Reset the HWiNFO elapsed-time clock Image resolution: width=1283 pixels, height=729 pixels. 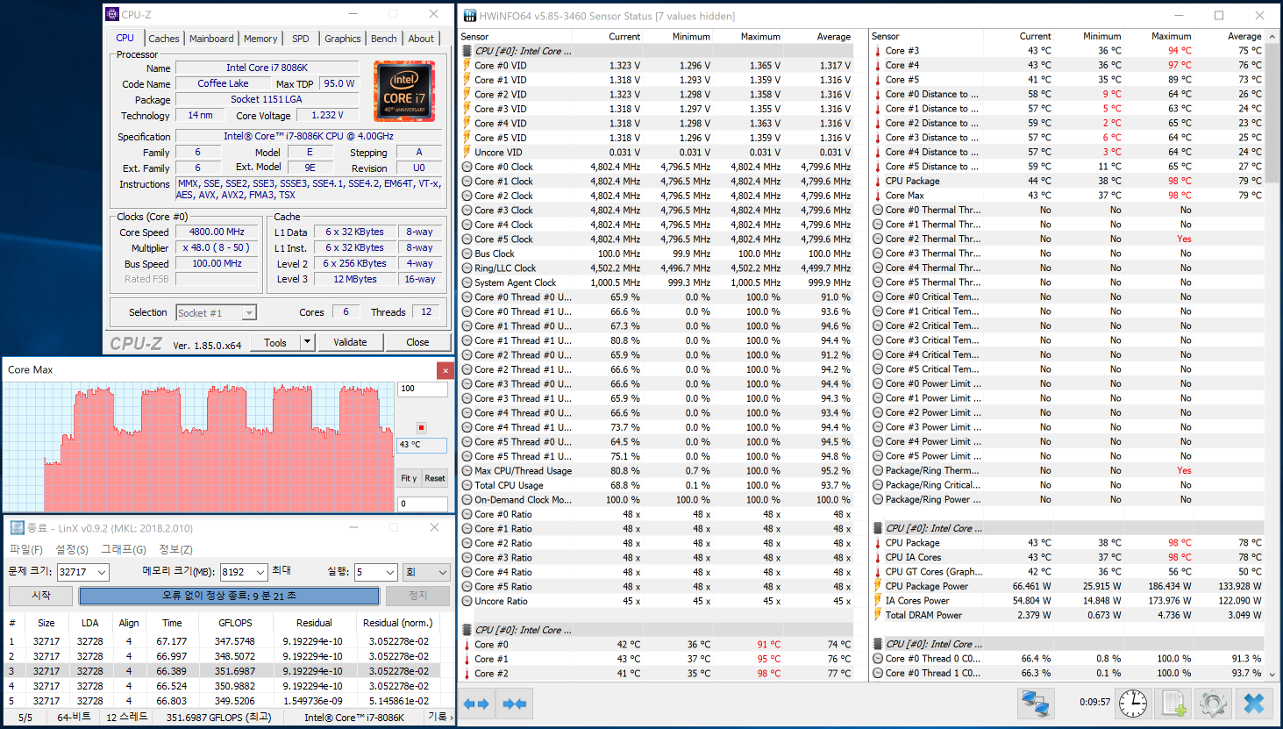pos(1133,703)
